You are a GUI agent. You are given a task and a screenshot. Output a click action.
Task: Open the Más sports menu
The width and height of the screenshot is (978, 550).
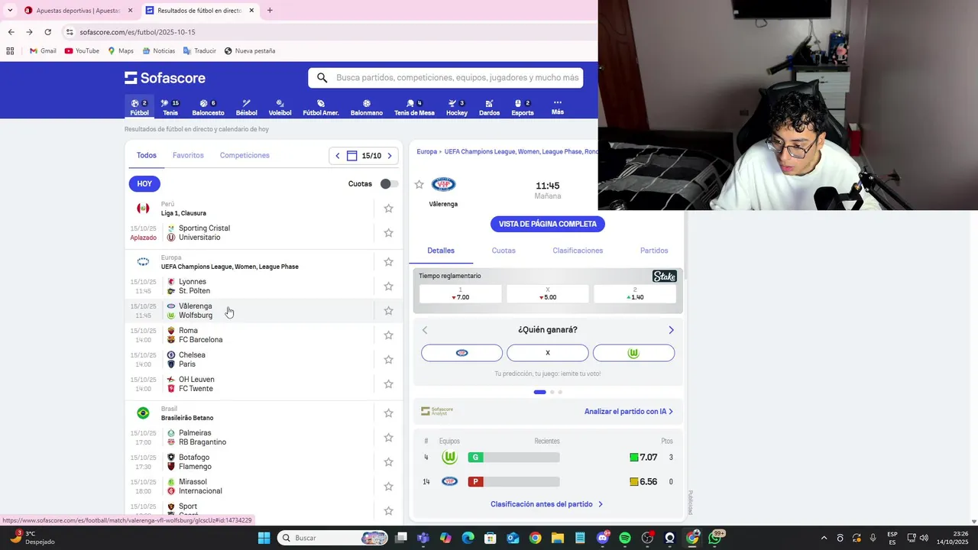(x=558, y=107)
